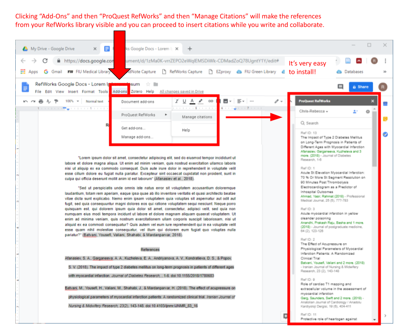Open a new browser tab
The image size is (413, 330).
pyautogui.click(x=190, y=49)
